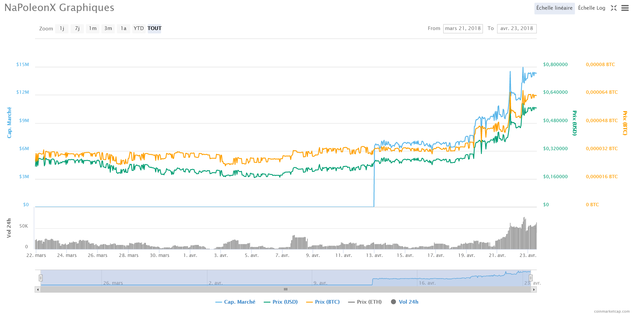Click the Prix (USD) vertical axis title
Image resolution: width=634 pixels, height=314 pixels.
pos(575,123)
